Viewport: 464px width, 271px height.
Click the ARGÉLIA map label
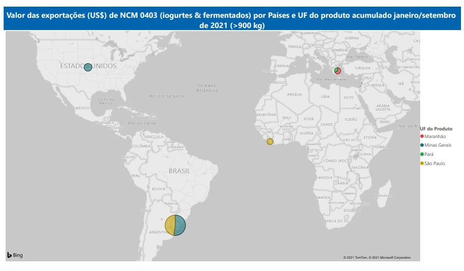tap(294, 94)
